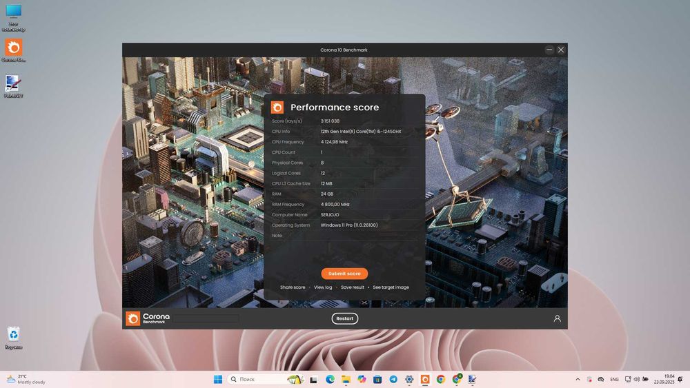Click the OneDrive cloud tray icon
690x388 pixels.
[601, 379]
